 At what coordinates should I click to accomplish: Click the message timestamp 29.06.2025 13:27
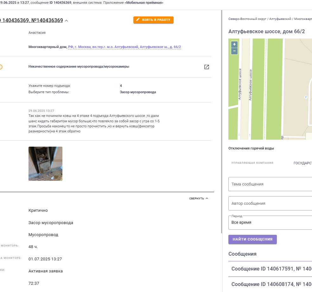(x=41, y=111)
